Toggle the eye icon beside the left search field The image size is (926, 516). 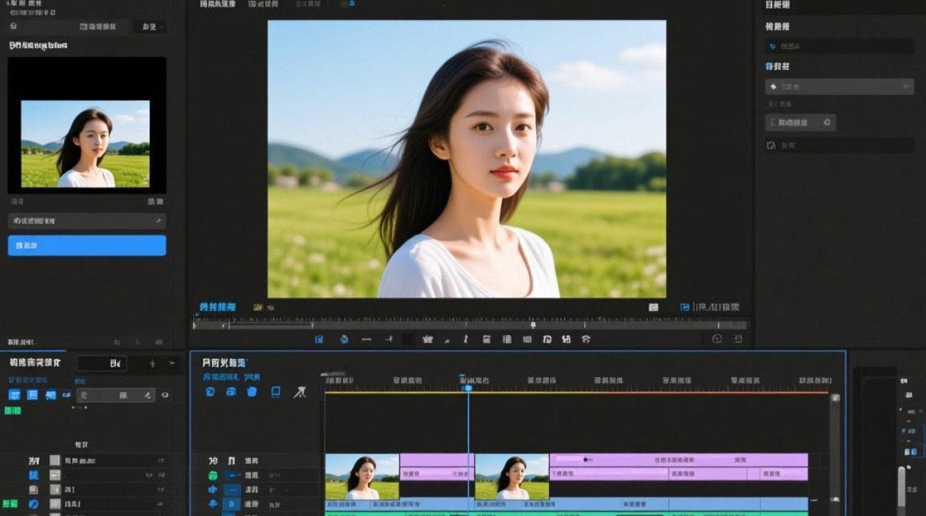click(x=165, y=395)
